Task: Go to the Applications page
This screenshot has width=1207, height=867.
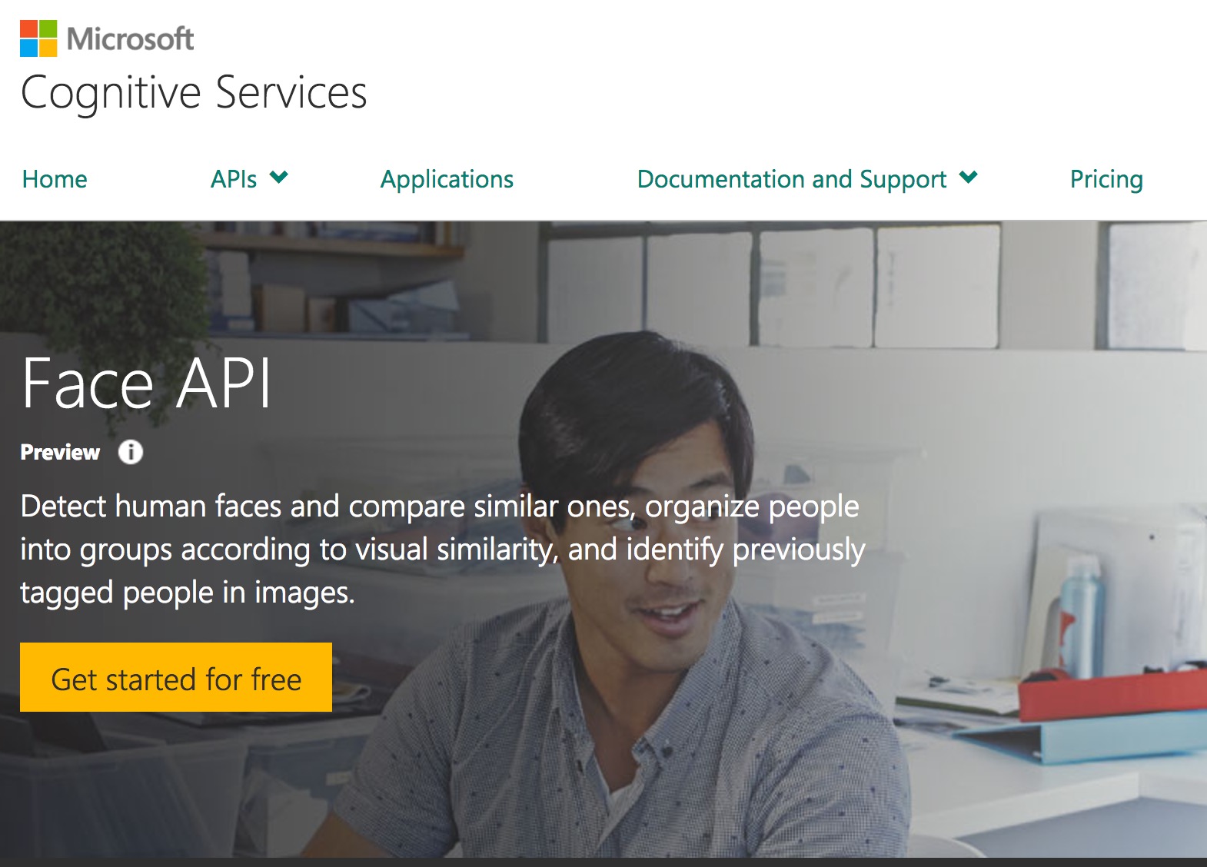Action: pos(447,179)
